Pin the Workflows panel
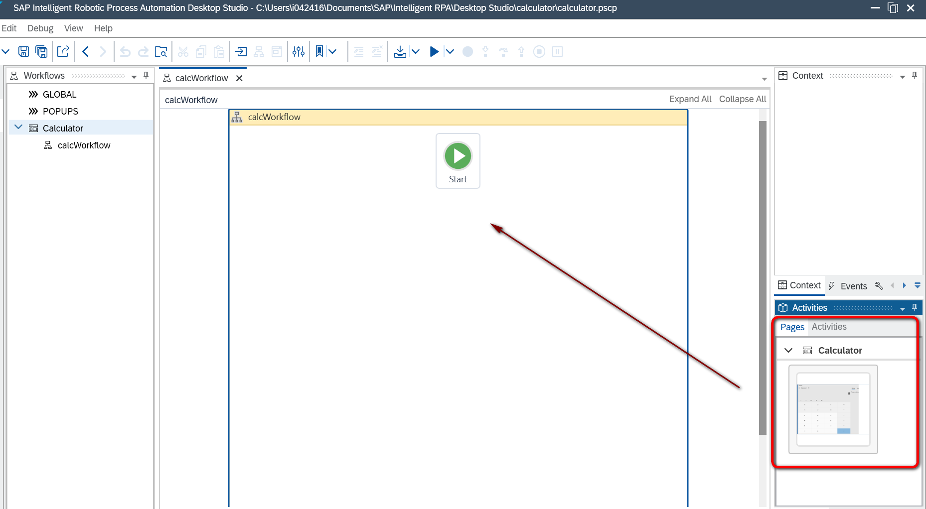Image resolution: width=926 pixels, height=509 pixels. (x=146, y=75)
